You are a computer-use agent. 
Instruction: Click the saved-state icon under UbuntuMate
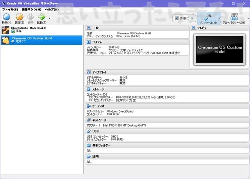click(13, 31)
